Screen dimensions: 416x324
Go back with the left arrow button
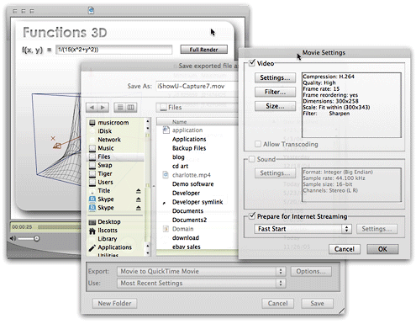(92, 108)
